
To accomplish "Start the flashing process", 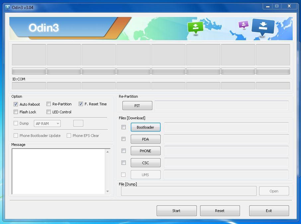I will (177, 211).
